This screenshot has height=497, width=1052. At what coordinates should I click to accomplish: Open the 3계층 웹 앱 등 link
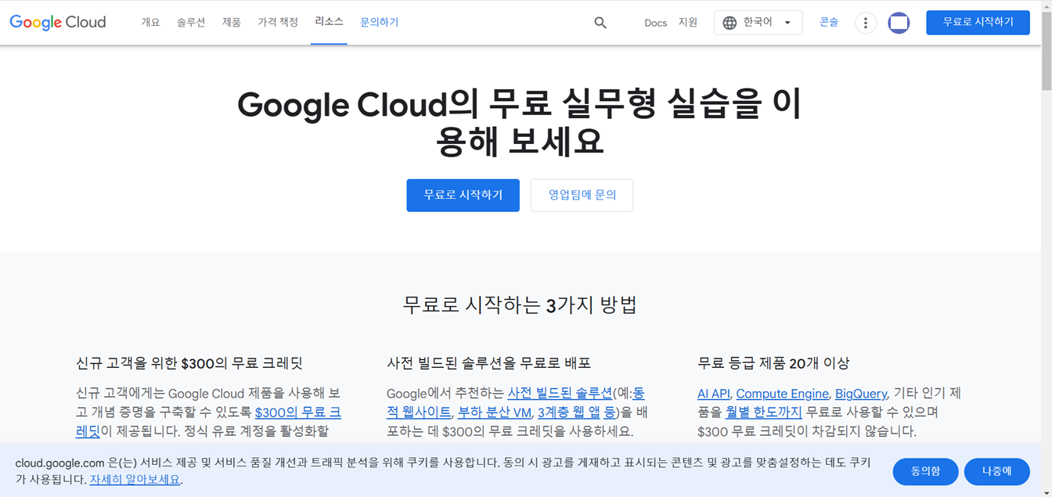tap(577, 412)
